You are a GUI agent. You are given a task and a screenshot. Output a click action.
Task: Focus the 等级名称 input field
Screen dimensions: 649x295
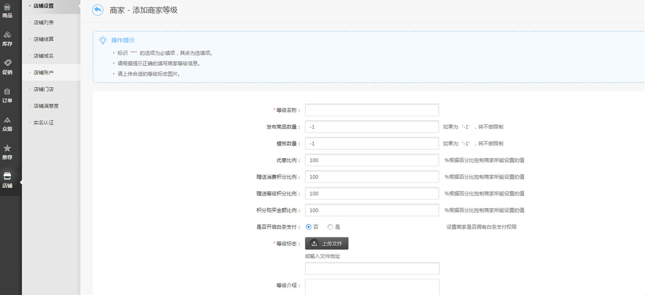tap(372, 110)
